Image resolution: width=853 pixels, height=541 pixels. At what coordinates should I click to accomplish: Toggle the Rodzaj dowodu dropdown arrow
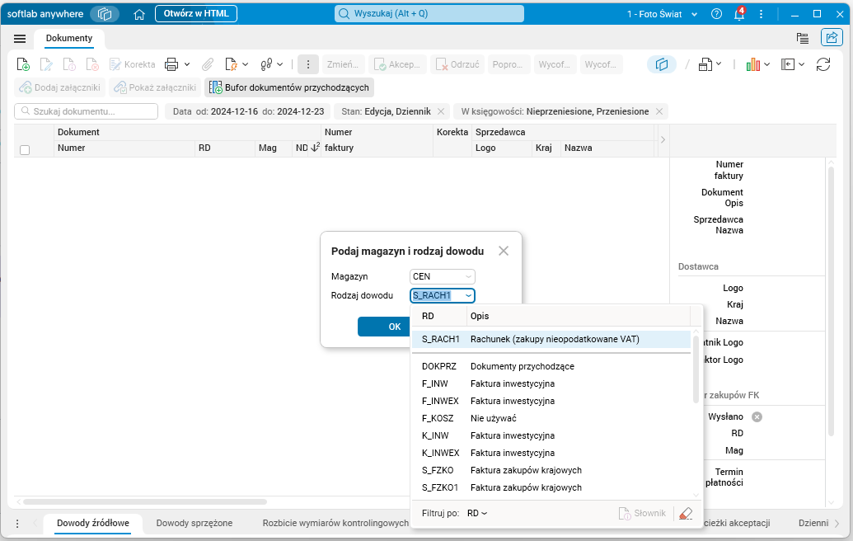pos(468,295)
